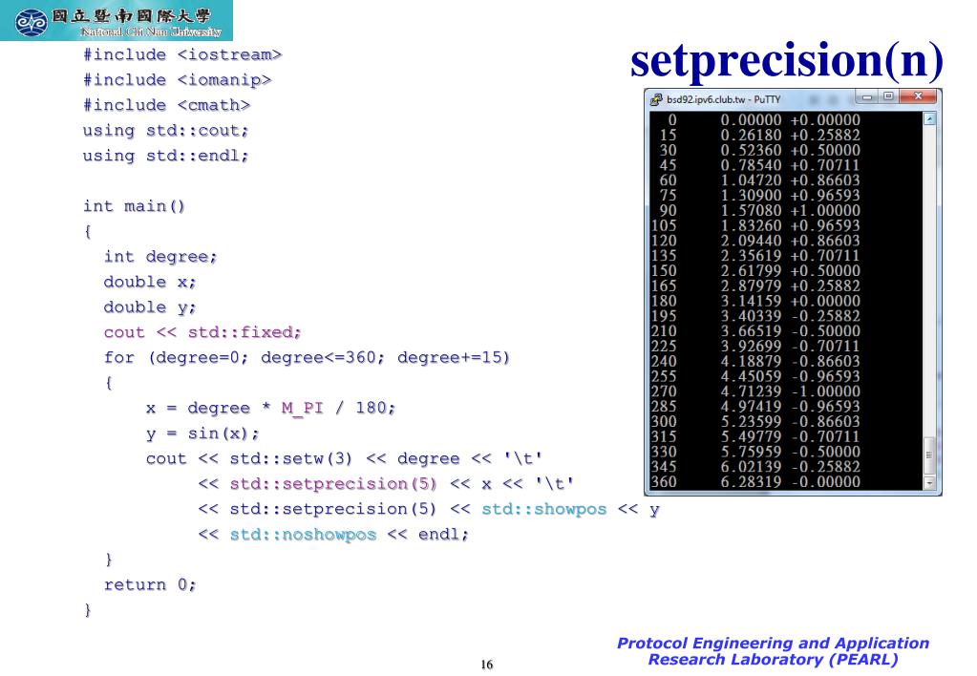The height and width of the screenshot is (676, 977).
Task: Click the terminal value '6.28319'
Action: coord(751,481)
